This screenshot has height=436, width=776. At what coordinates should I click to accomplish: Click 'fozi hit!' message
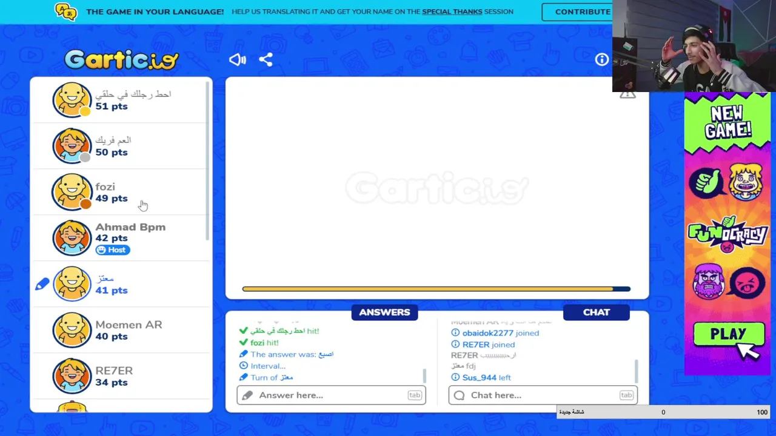pos(264,343)
